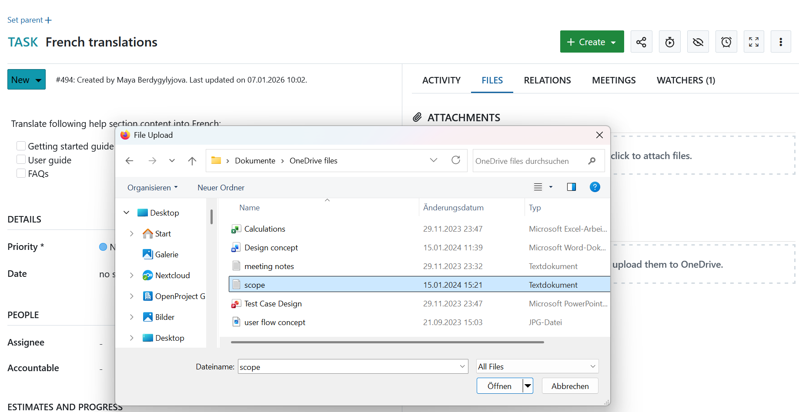Open Help with the blue question mark

click(595, 187)
